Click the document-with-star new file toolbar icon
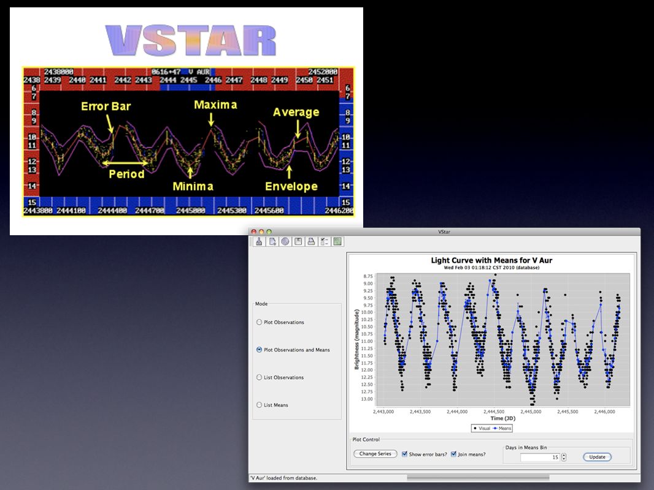Viewport: 654px width, 490px height. click(272, 241)
